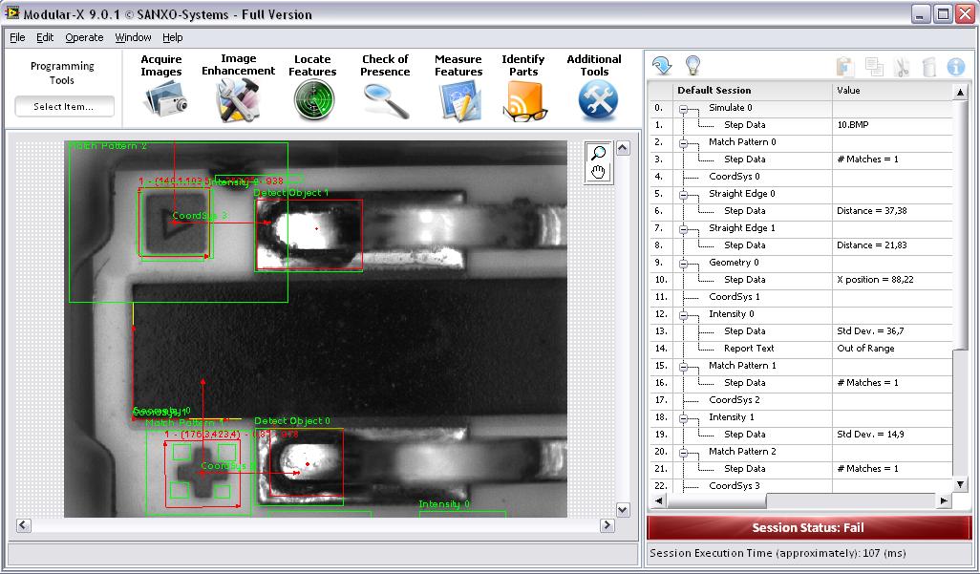Viewport: 980px width, 574px height.
Task: Open the Identify Parts tool
Action: 523,99
